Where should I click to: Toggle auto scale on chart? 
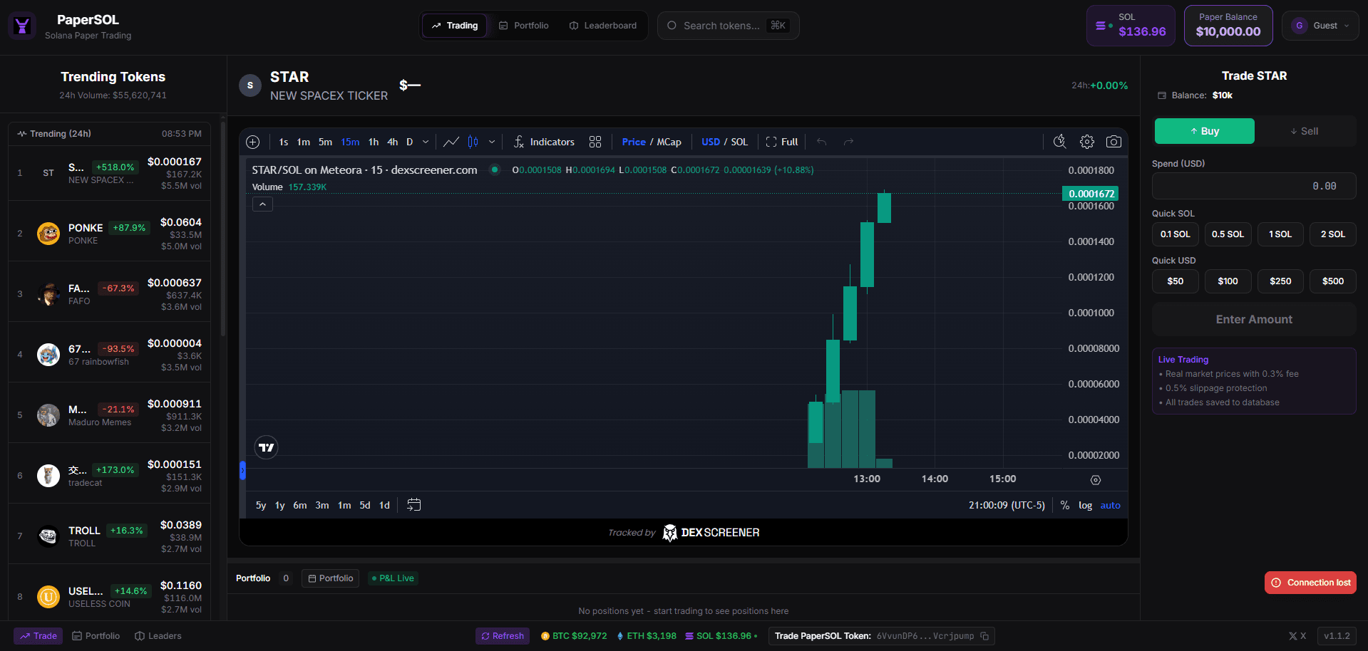1110,505
